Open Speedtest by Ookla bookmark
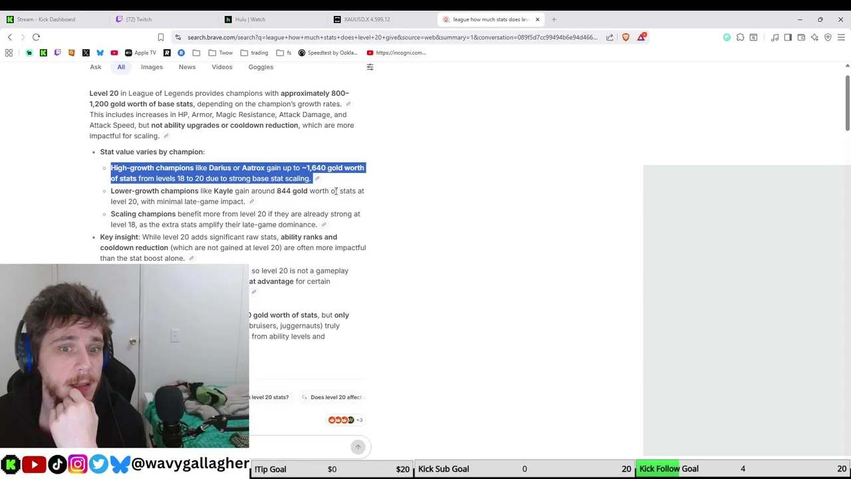This screenshot has width=851, height=479. (x=328, y=53)
